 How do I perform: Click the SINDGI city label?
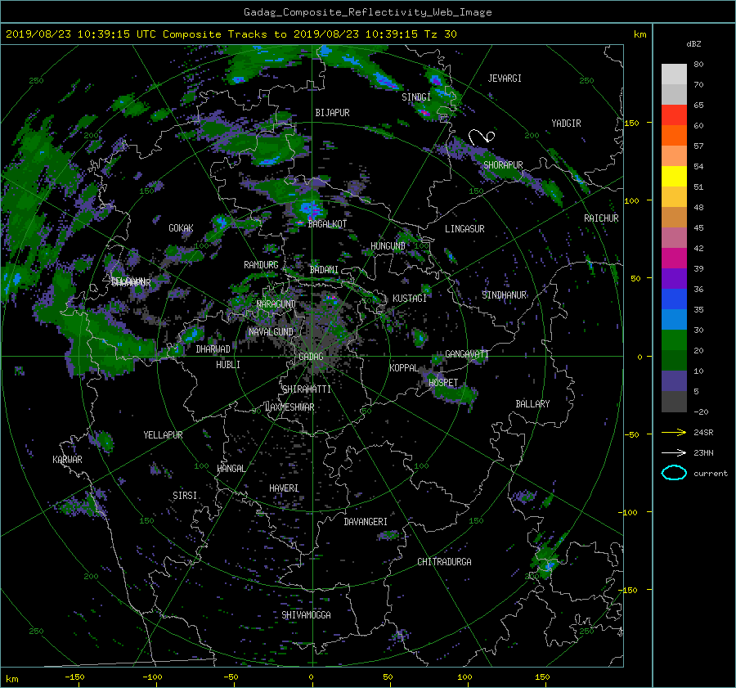point(416,97)
